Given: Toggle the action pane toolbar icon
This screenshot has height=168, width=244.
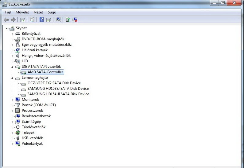Looking at the screenshot, I should (49, 20).
